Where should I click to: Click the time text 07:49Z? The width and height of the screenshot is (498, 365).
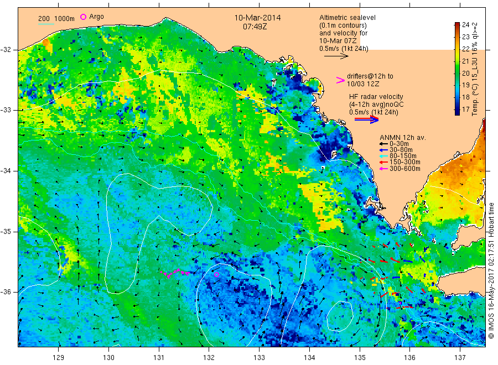pos(255,27)
